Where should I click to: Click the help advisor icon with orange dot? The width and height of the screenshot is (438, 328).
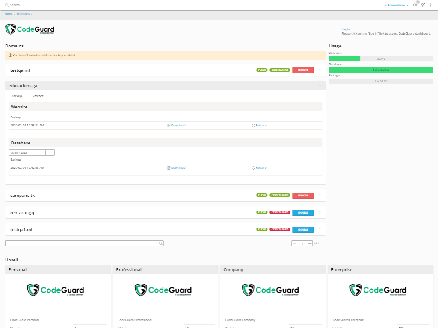423,5
